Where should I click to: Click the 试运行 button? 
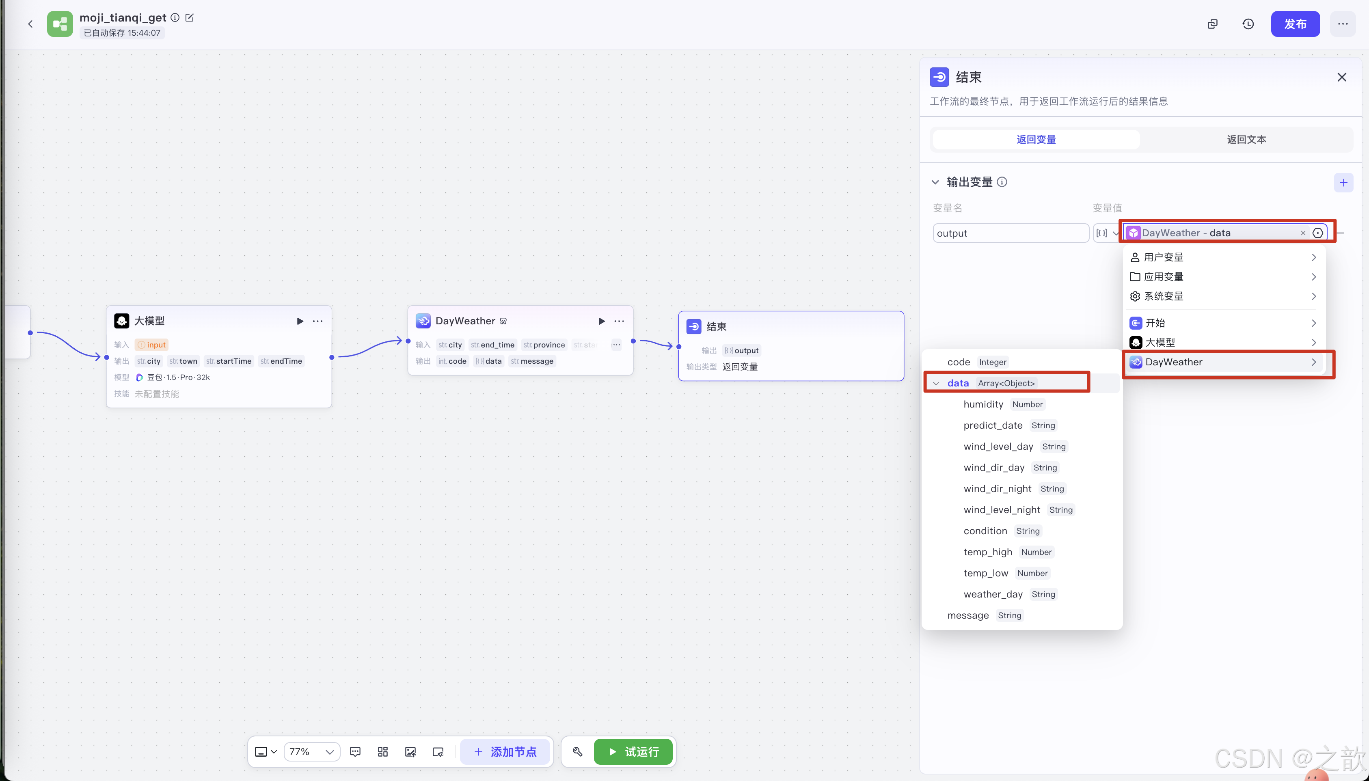(633, 751)
